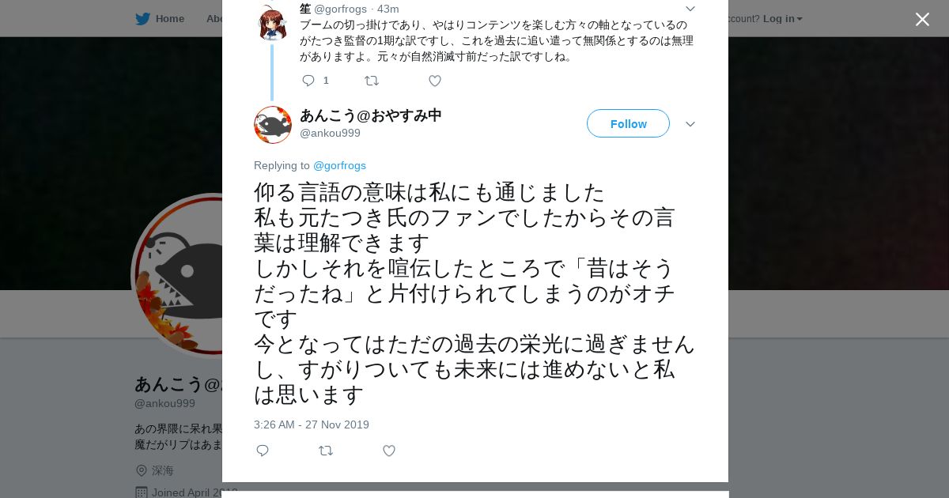Image resolution: width=949 pixels, height=498 pixels.
Task: Reply to the ankou999 main tweet
Action: pos(263,451)
